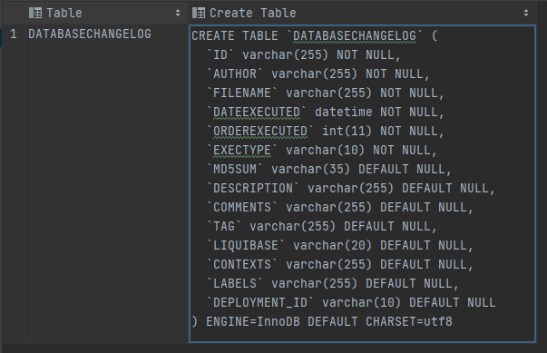
Task: Select the DATABASECHANGELOG table name cell
Action: point(90,34)
